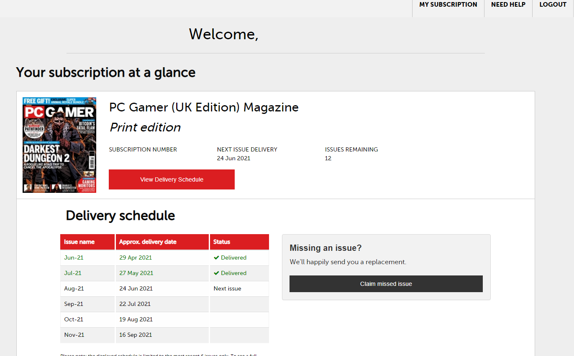The height and width of the screenshot is (356, 574).
Task: Click the Print edition label
Action: 145,127
